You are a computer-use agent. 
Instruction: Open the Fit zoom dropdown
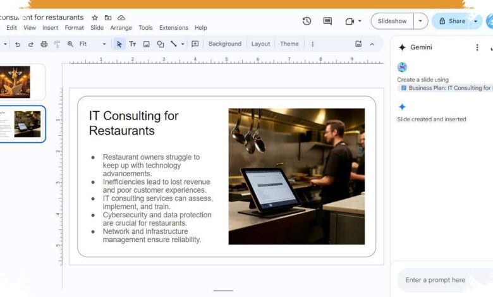tap(92, 44)
